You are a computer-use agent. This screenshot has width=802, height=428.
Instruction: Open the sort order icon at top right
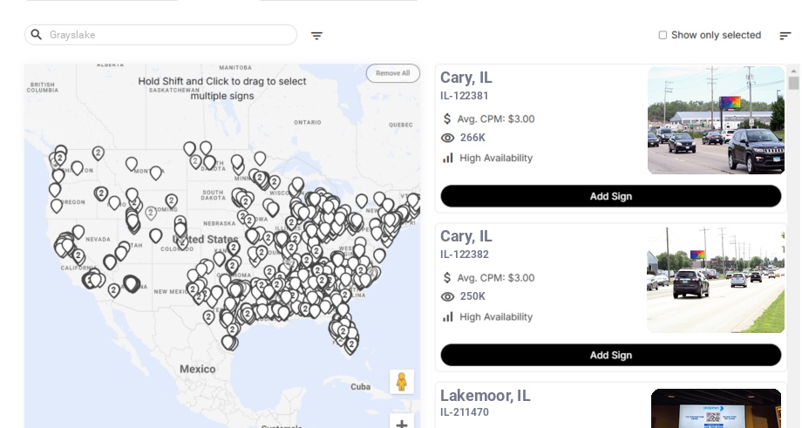pos(785,35)
